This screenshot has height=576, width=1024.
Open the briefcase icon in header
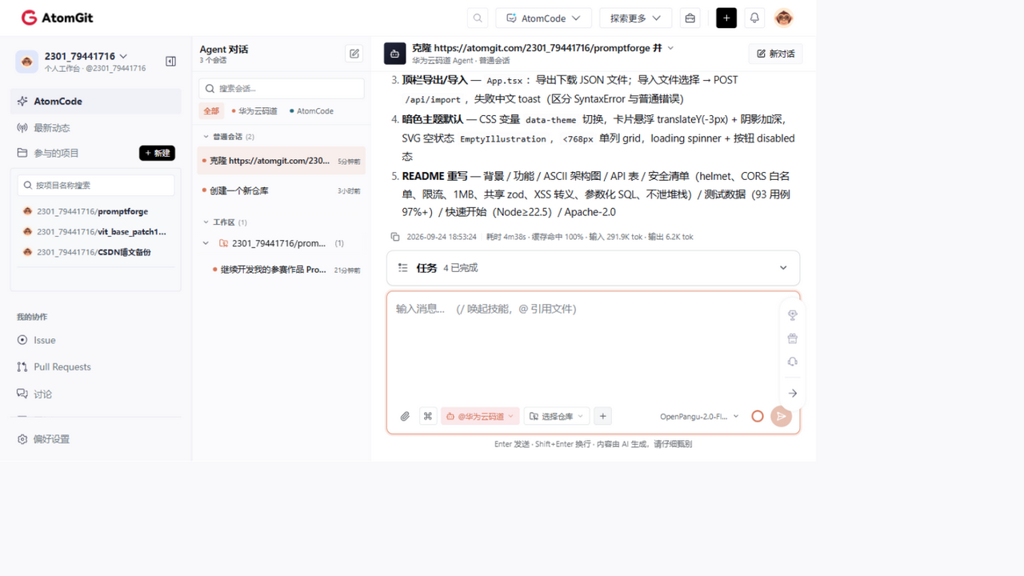point(690,18)
